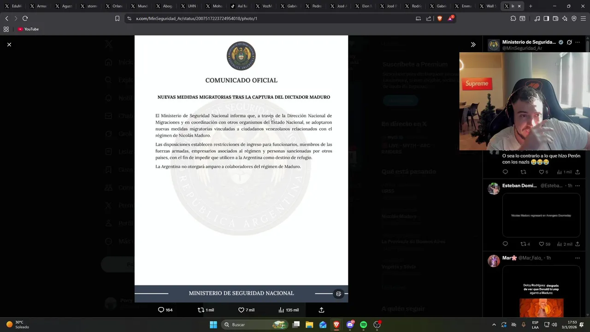Open the @MinSeguridad_Ar handle link

(522, 48)
